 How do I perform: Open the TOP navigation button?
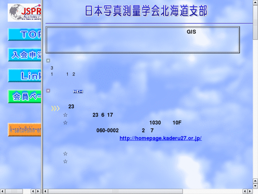(x=24, y=35)
